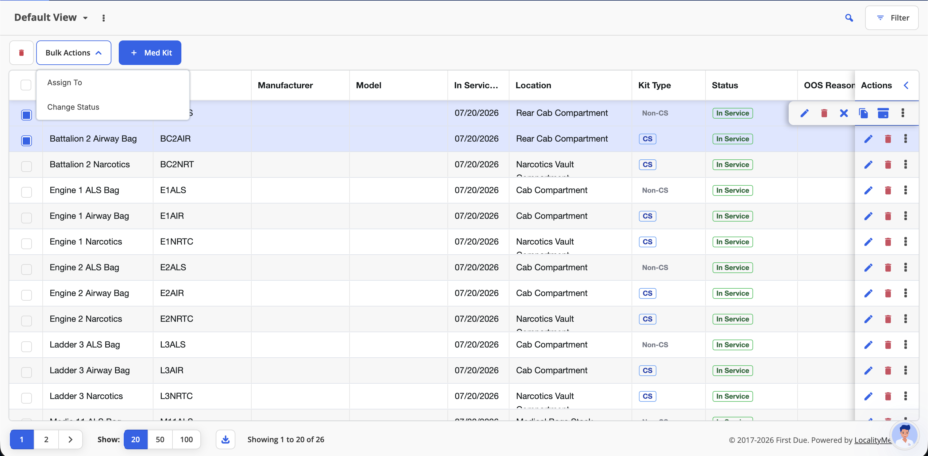Click the archive box icon in hover toolbar
928x456 pixels.
pyautogui.click(x=883, y=113)
